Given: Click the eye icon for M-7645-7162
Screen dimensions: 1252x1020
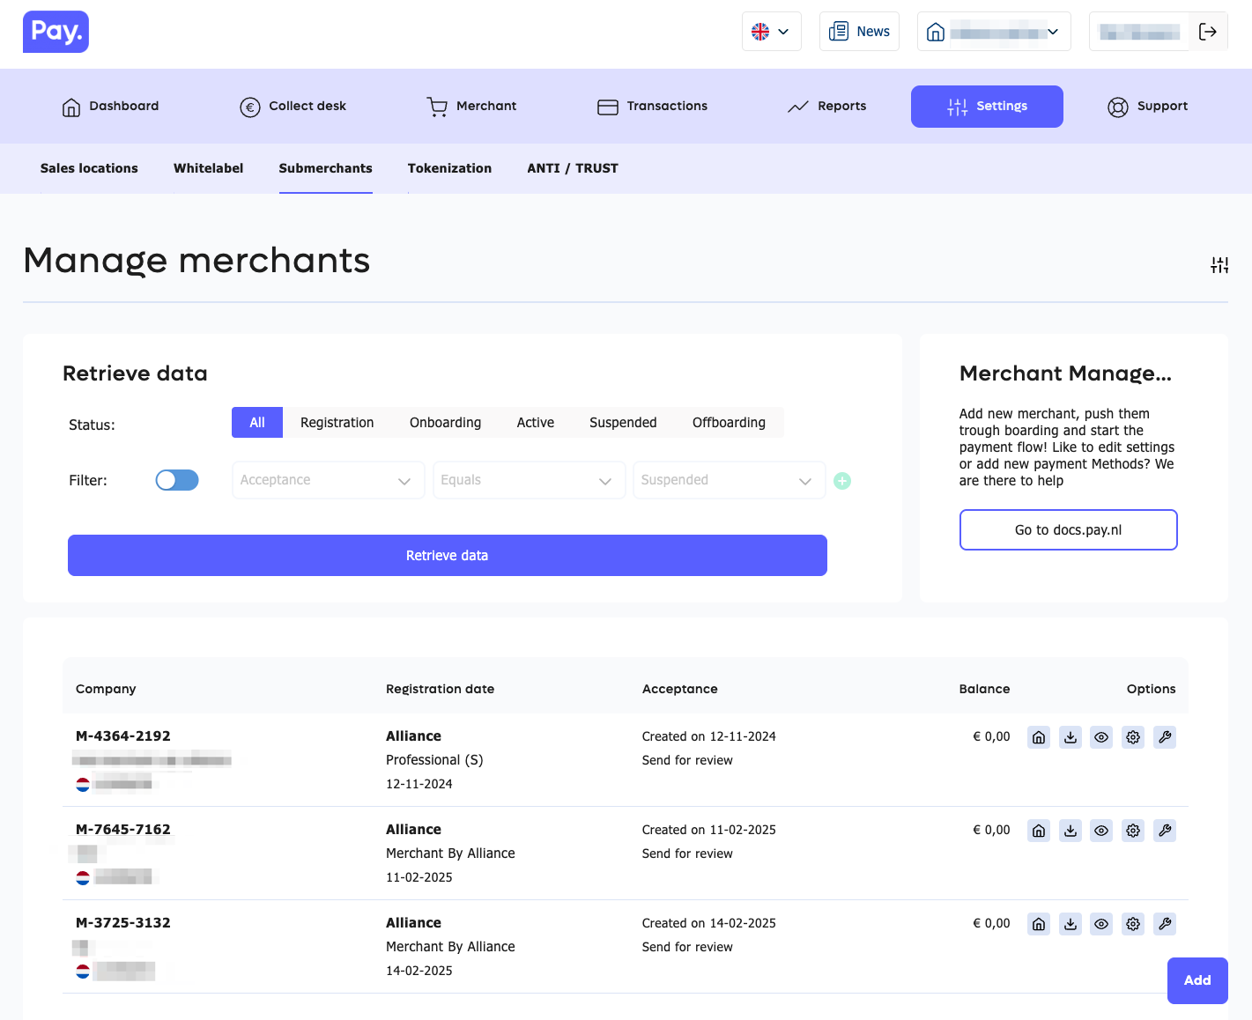Looking at the screenshot, I should (1101, 831).
